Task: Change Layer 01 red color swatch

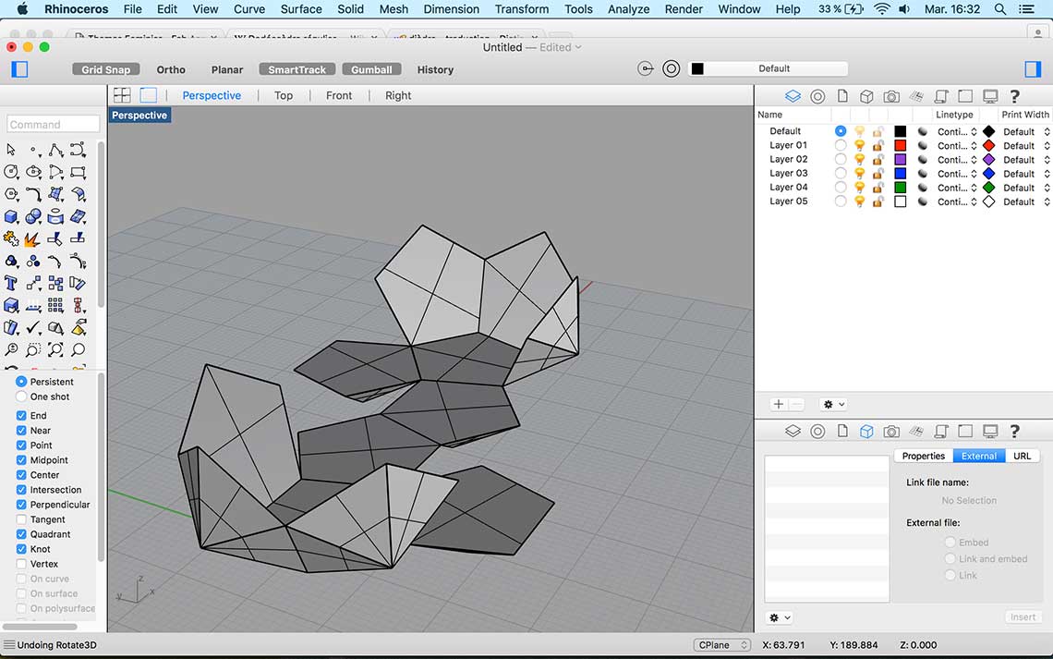Action: [901, 146]
